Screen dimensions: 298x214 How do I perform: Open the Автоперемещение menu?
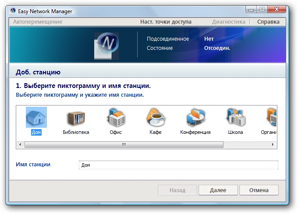(x=38, y=22)
